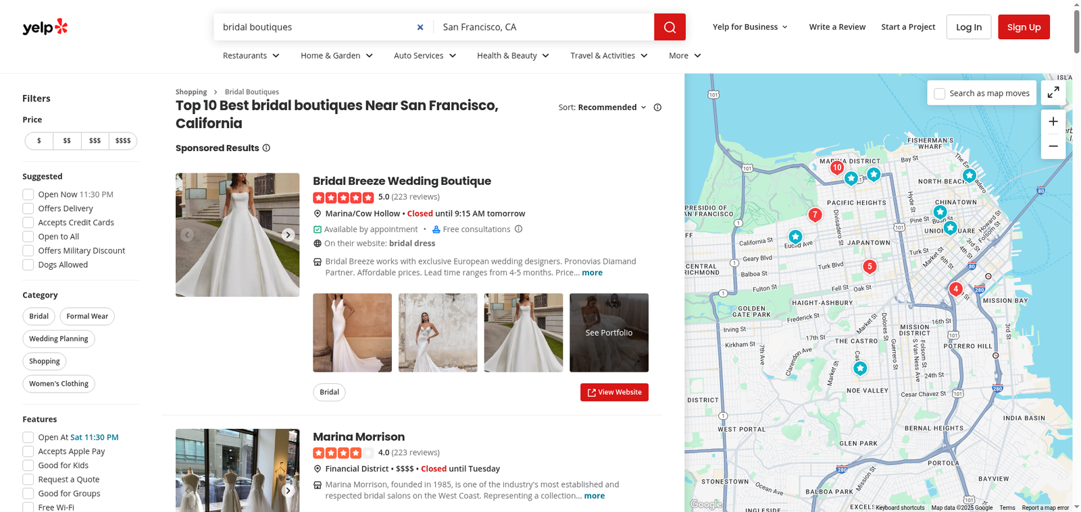Viewport: 1081px width, 512px height.
Task: Click star map marker near Euclid Ave
Action: pos(795,237)
